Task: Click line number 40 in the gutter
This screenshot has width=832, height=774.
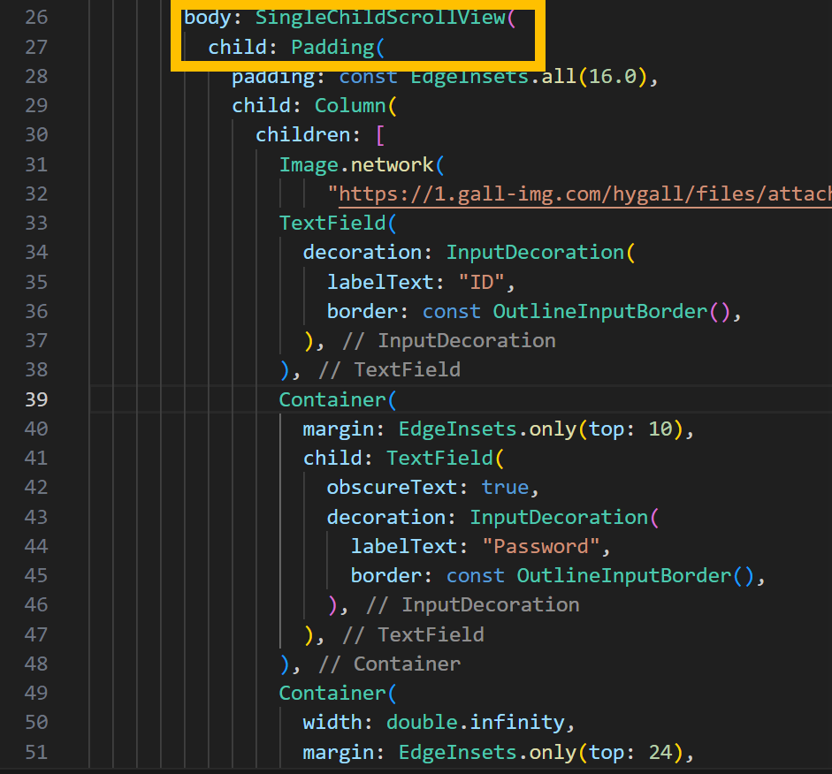Action: tap(36, 429)
